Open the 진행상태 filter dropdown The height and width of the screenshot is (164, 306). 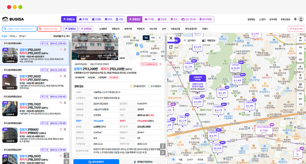tap(116, 29)
